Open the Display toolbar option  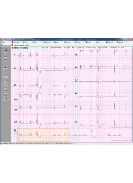pos(78,42)
